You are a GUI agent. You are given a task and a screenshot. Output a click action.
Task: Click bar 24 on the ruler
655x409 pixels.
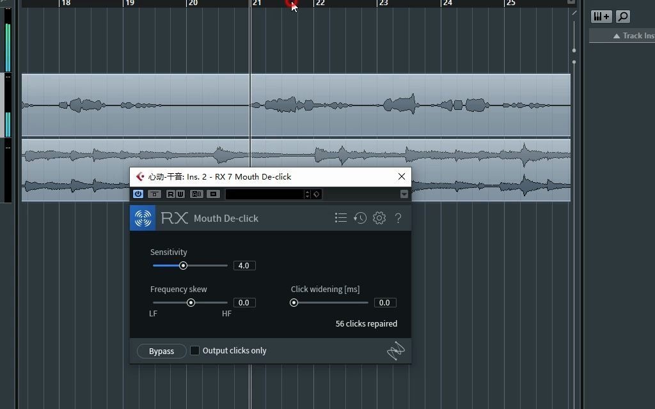[x=447, y=3]
